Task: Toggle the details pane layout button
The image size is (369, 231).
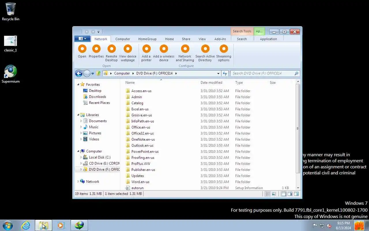Action: click(290, 194)
